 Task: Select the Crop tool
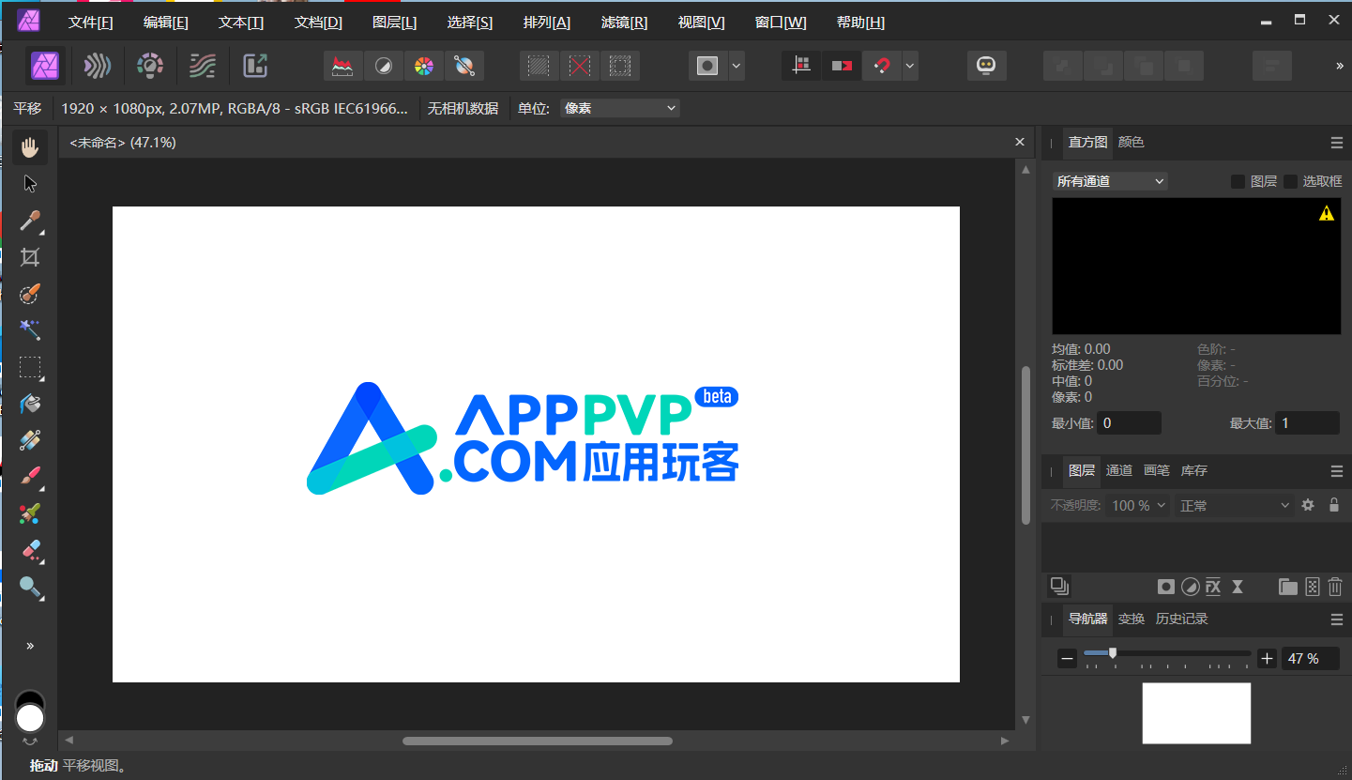point(30,257)
